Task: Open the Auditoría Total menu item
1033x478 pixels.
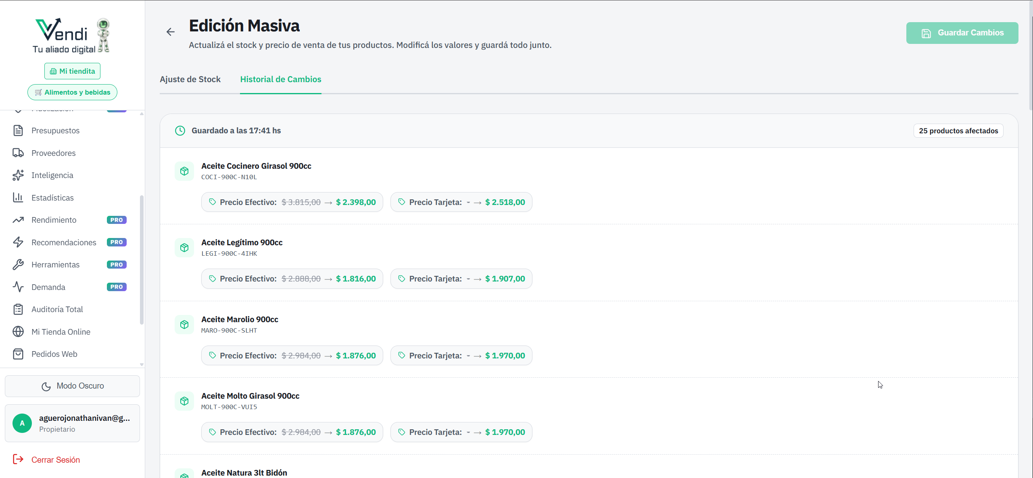Action: (x=57, y=309)
